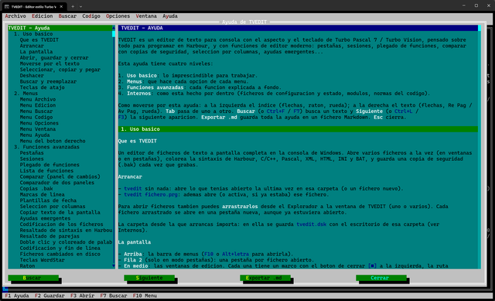
Task: Select 'Que es TVEDIT' index entry
Action: (x=39, y=39)
